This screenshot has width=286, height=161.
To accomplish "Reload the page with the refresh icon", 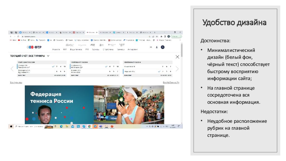I will [18, 37].
